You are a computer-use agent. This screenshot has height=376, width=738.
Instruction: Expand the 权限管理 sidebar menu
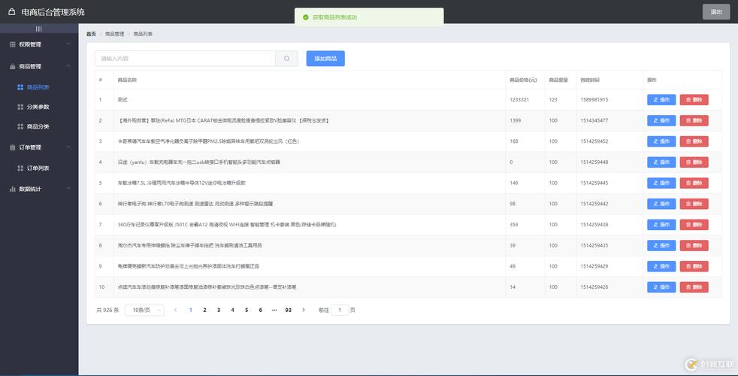click(x=39, y=44)
